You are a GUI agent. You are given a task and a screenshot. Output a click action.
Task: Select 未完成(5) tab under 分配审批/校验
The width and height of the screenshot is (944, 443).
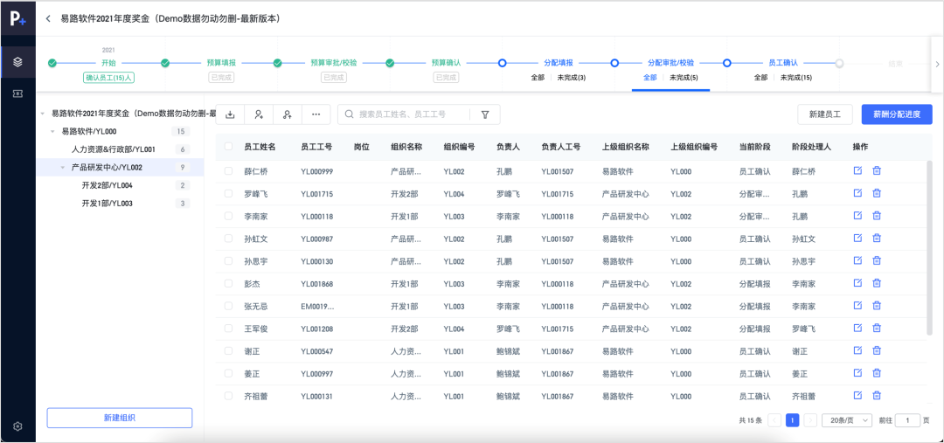(684, 78)
